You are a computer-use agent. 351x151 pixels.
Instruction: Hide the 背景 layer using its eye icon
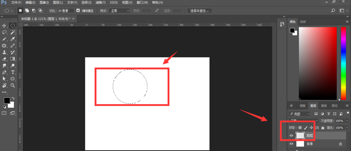click(291, 144)
